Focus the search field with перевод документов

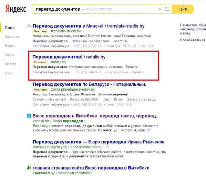tap(102, 9)
